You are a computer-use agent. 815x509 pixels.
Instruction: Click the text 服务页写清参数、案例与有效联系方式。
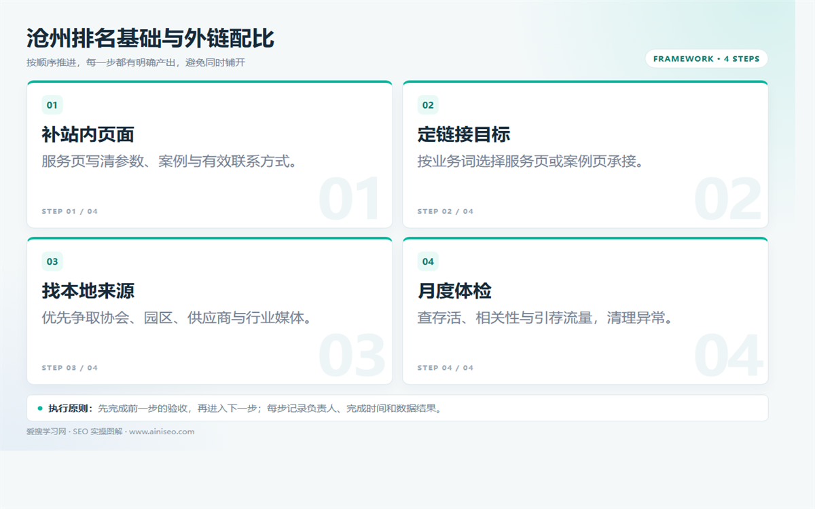coord(170,162)
